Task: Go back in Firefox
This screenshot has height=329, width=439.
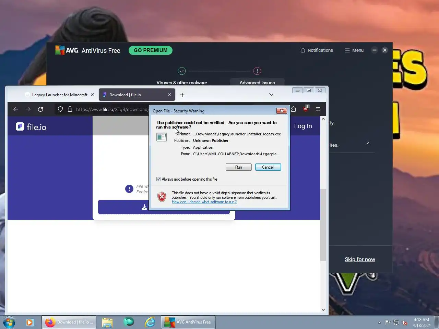Action: coord(16,109)
